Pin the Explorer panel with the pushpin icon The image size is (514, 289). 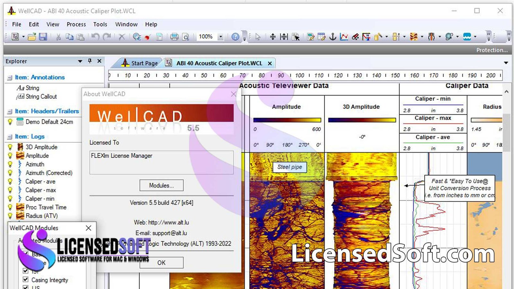90,61
